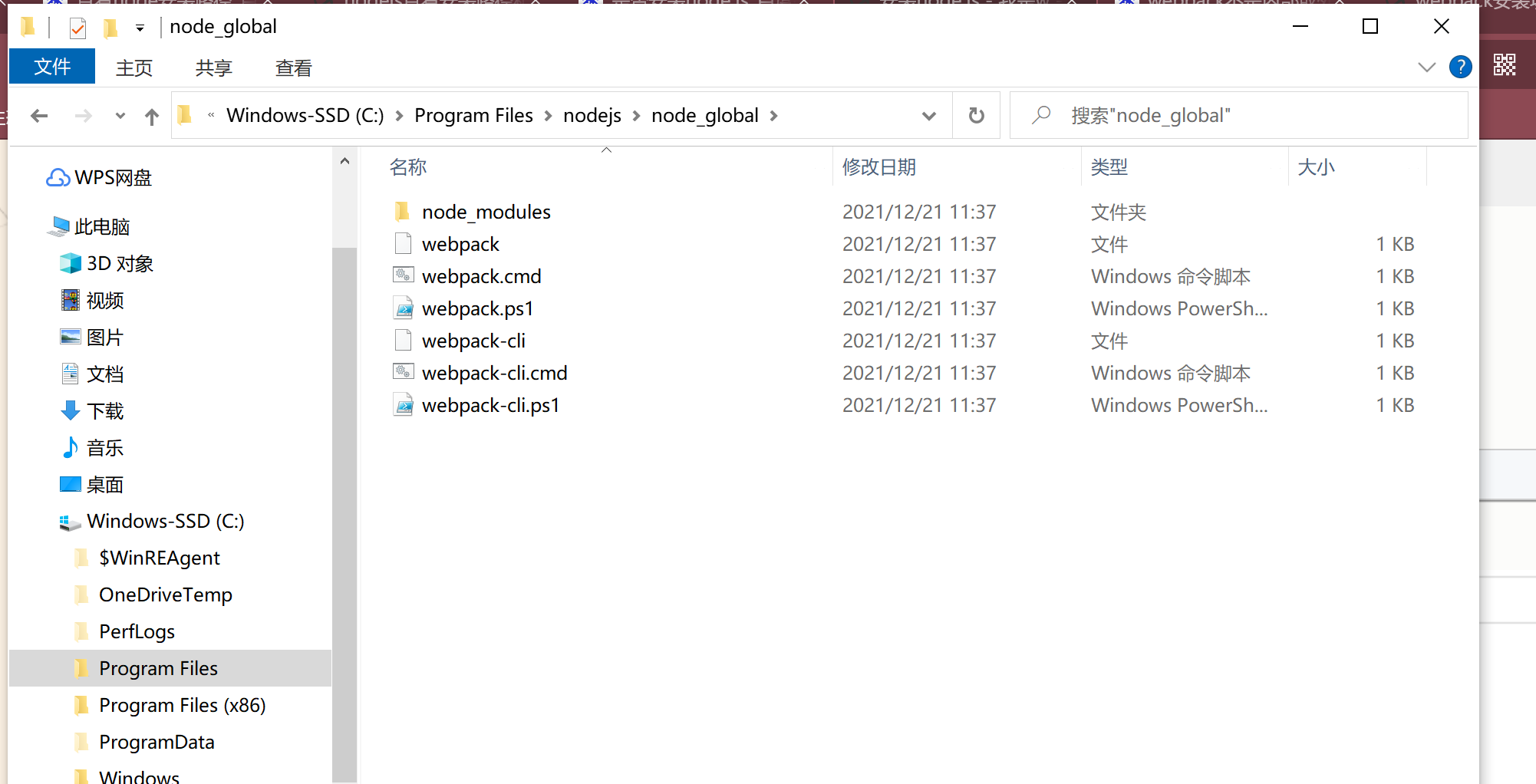Viewport: 1536px width, 784px height.
Task: Click the webpack.cmd script icon
Action: [403, 275]
